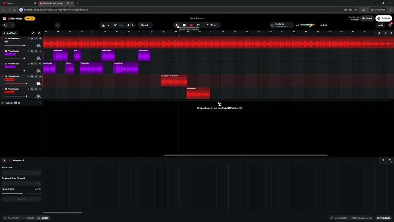This screenshot has height=222, width=394.
Task: Mute track 06 Voice/Audio
Action: point(32,89)
